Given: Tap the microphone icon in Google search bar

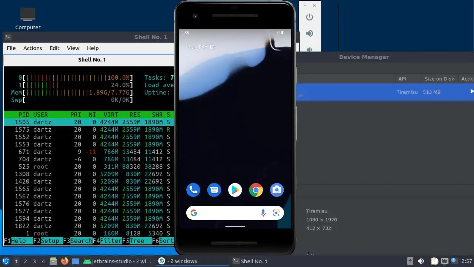Looking at the screenshot, I should coord(263,213).
